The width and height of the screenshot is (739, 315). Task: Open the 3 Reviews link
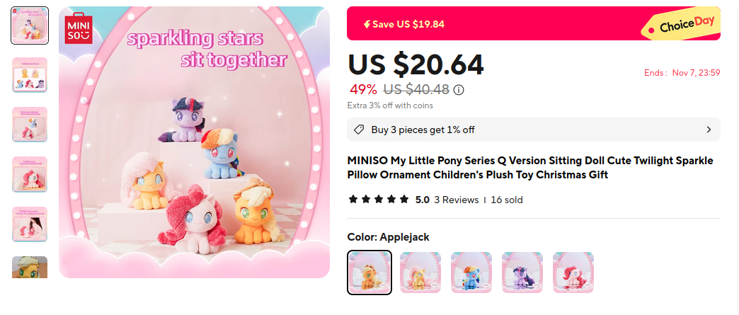pos(457,200)
